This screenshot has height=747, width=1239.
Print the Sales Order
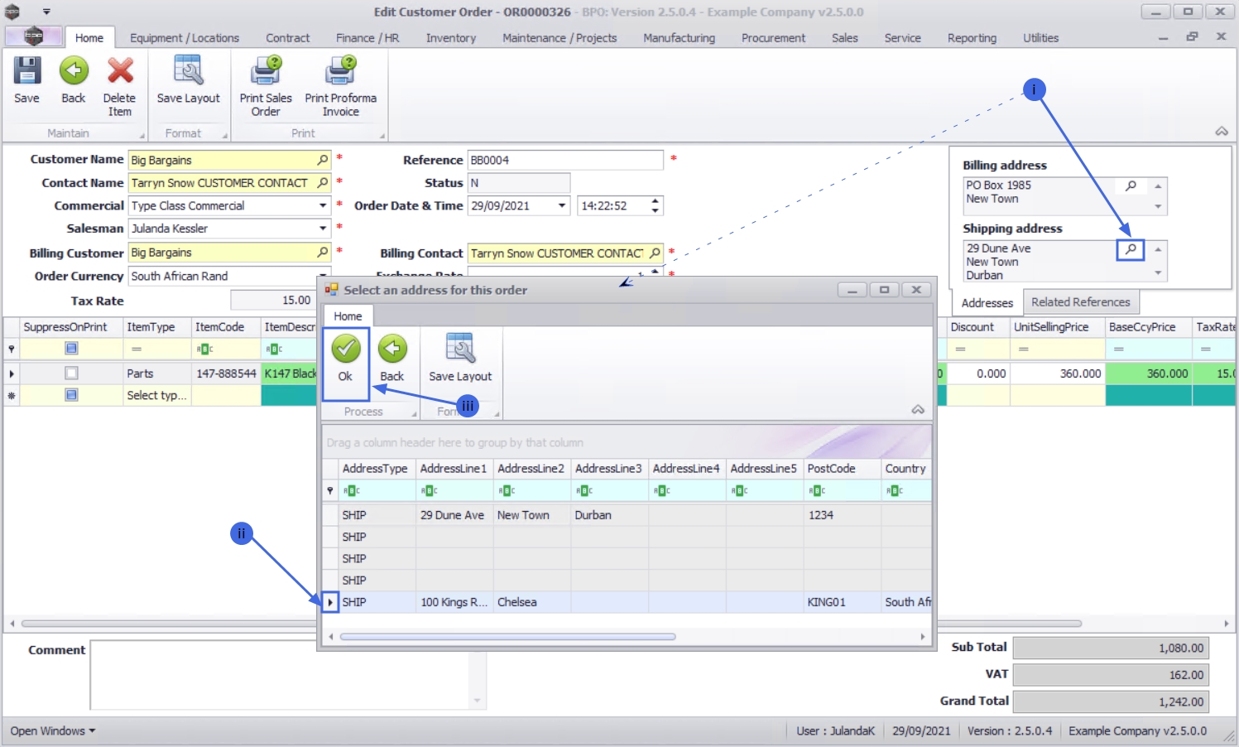[x=266, y=87]
